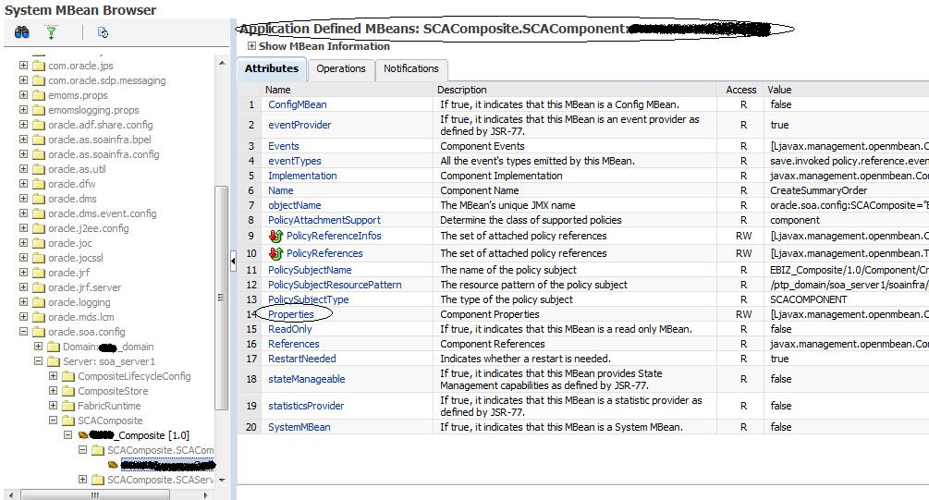
Task: Click the tree horizontal scrollbar thumb
Action: (95, 494)
